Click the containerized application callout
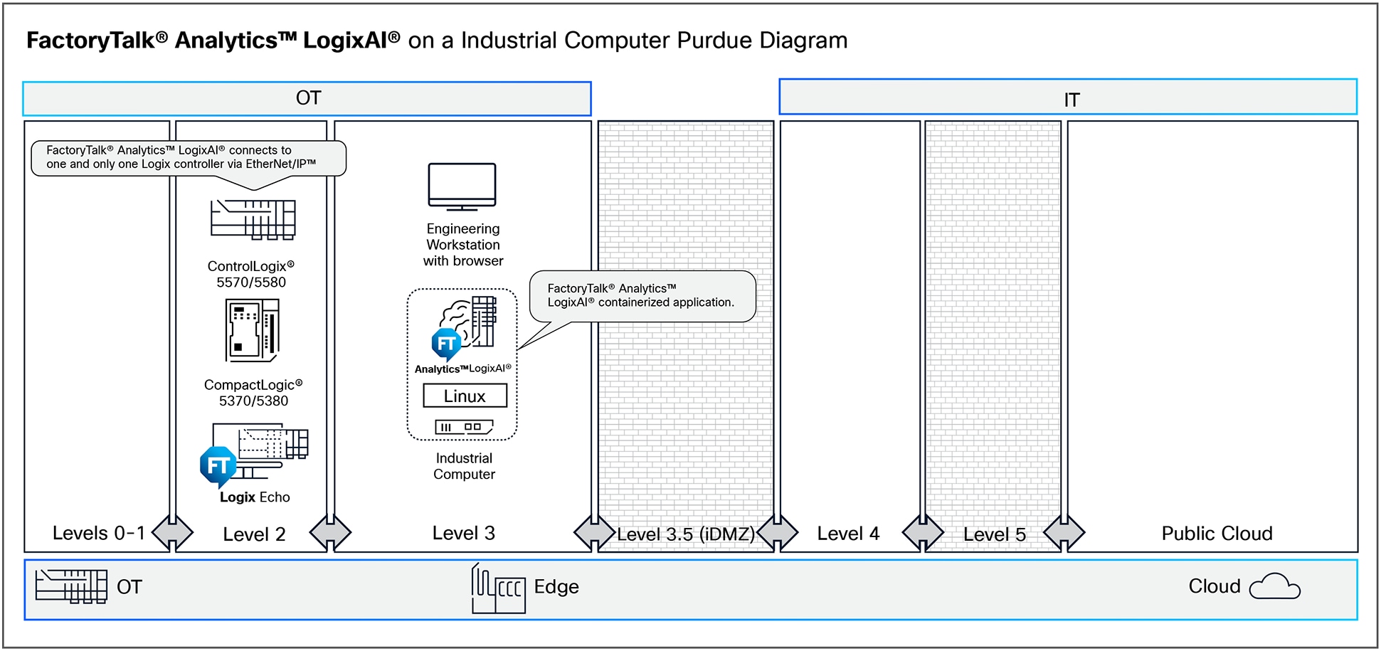The height and width of the screenshot is (651, 1381). (642, 296)
